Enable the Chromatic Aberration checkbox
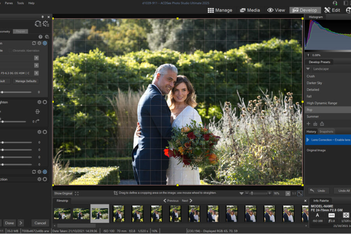Image resolution: width=351 pixels, height=234 pixels. pos(10,51)
